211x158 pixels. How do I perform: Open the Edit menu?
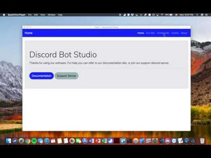[x=36, y=15]
